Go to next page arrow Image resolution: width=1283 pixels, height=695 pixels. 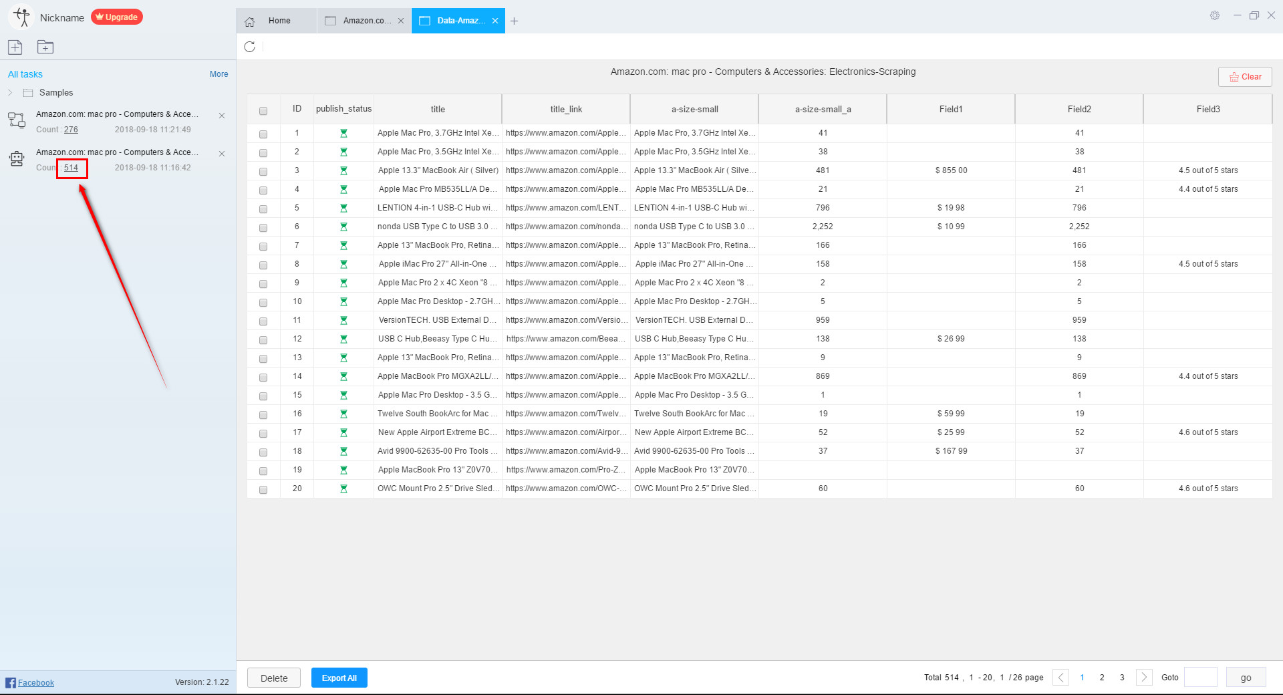(x=1144, y=677)
